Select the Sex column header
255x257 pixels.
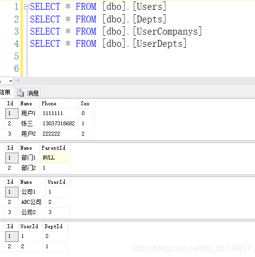(87, 103)
